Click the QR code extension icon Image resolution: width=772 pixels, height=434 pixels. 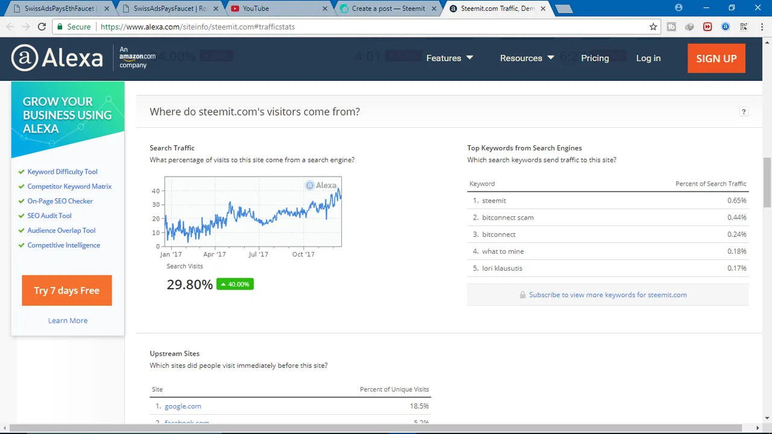[x=744, y=27]
